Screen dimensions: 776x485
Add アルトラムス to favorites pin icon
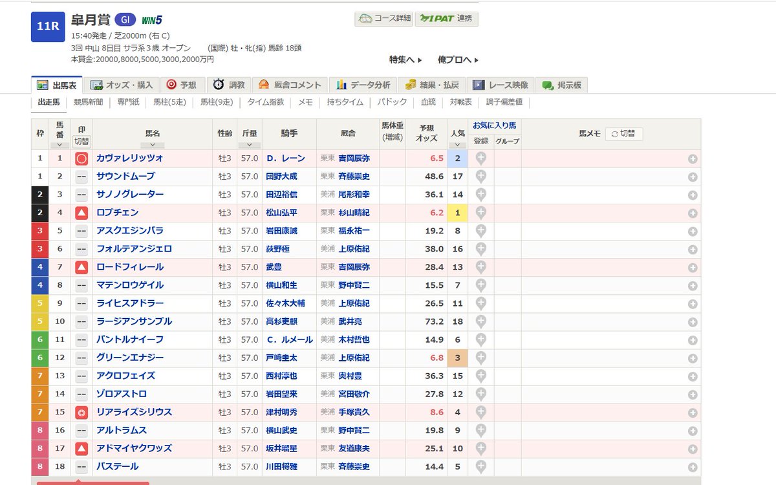point(480,430)
